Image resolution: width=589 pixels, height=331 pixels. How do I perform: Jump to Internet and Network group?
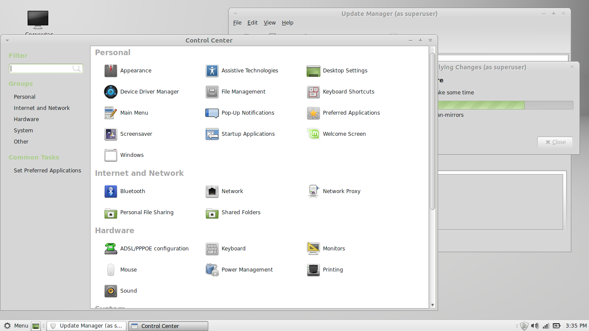point(42,108)
